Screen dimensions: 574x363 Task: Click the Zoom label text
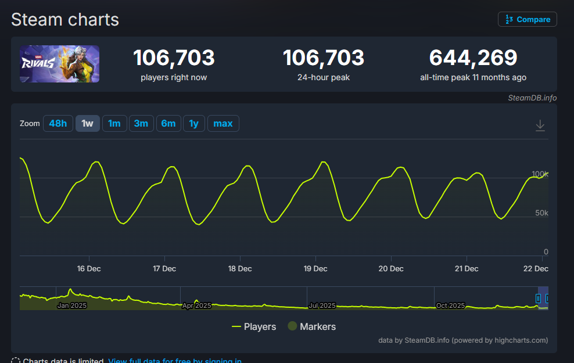point(30,123)
